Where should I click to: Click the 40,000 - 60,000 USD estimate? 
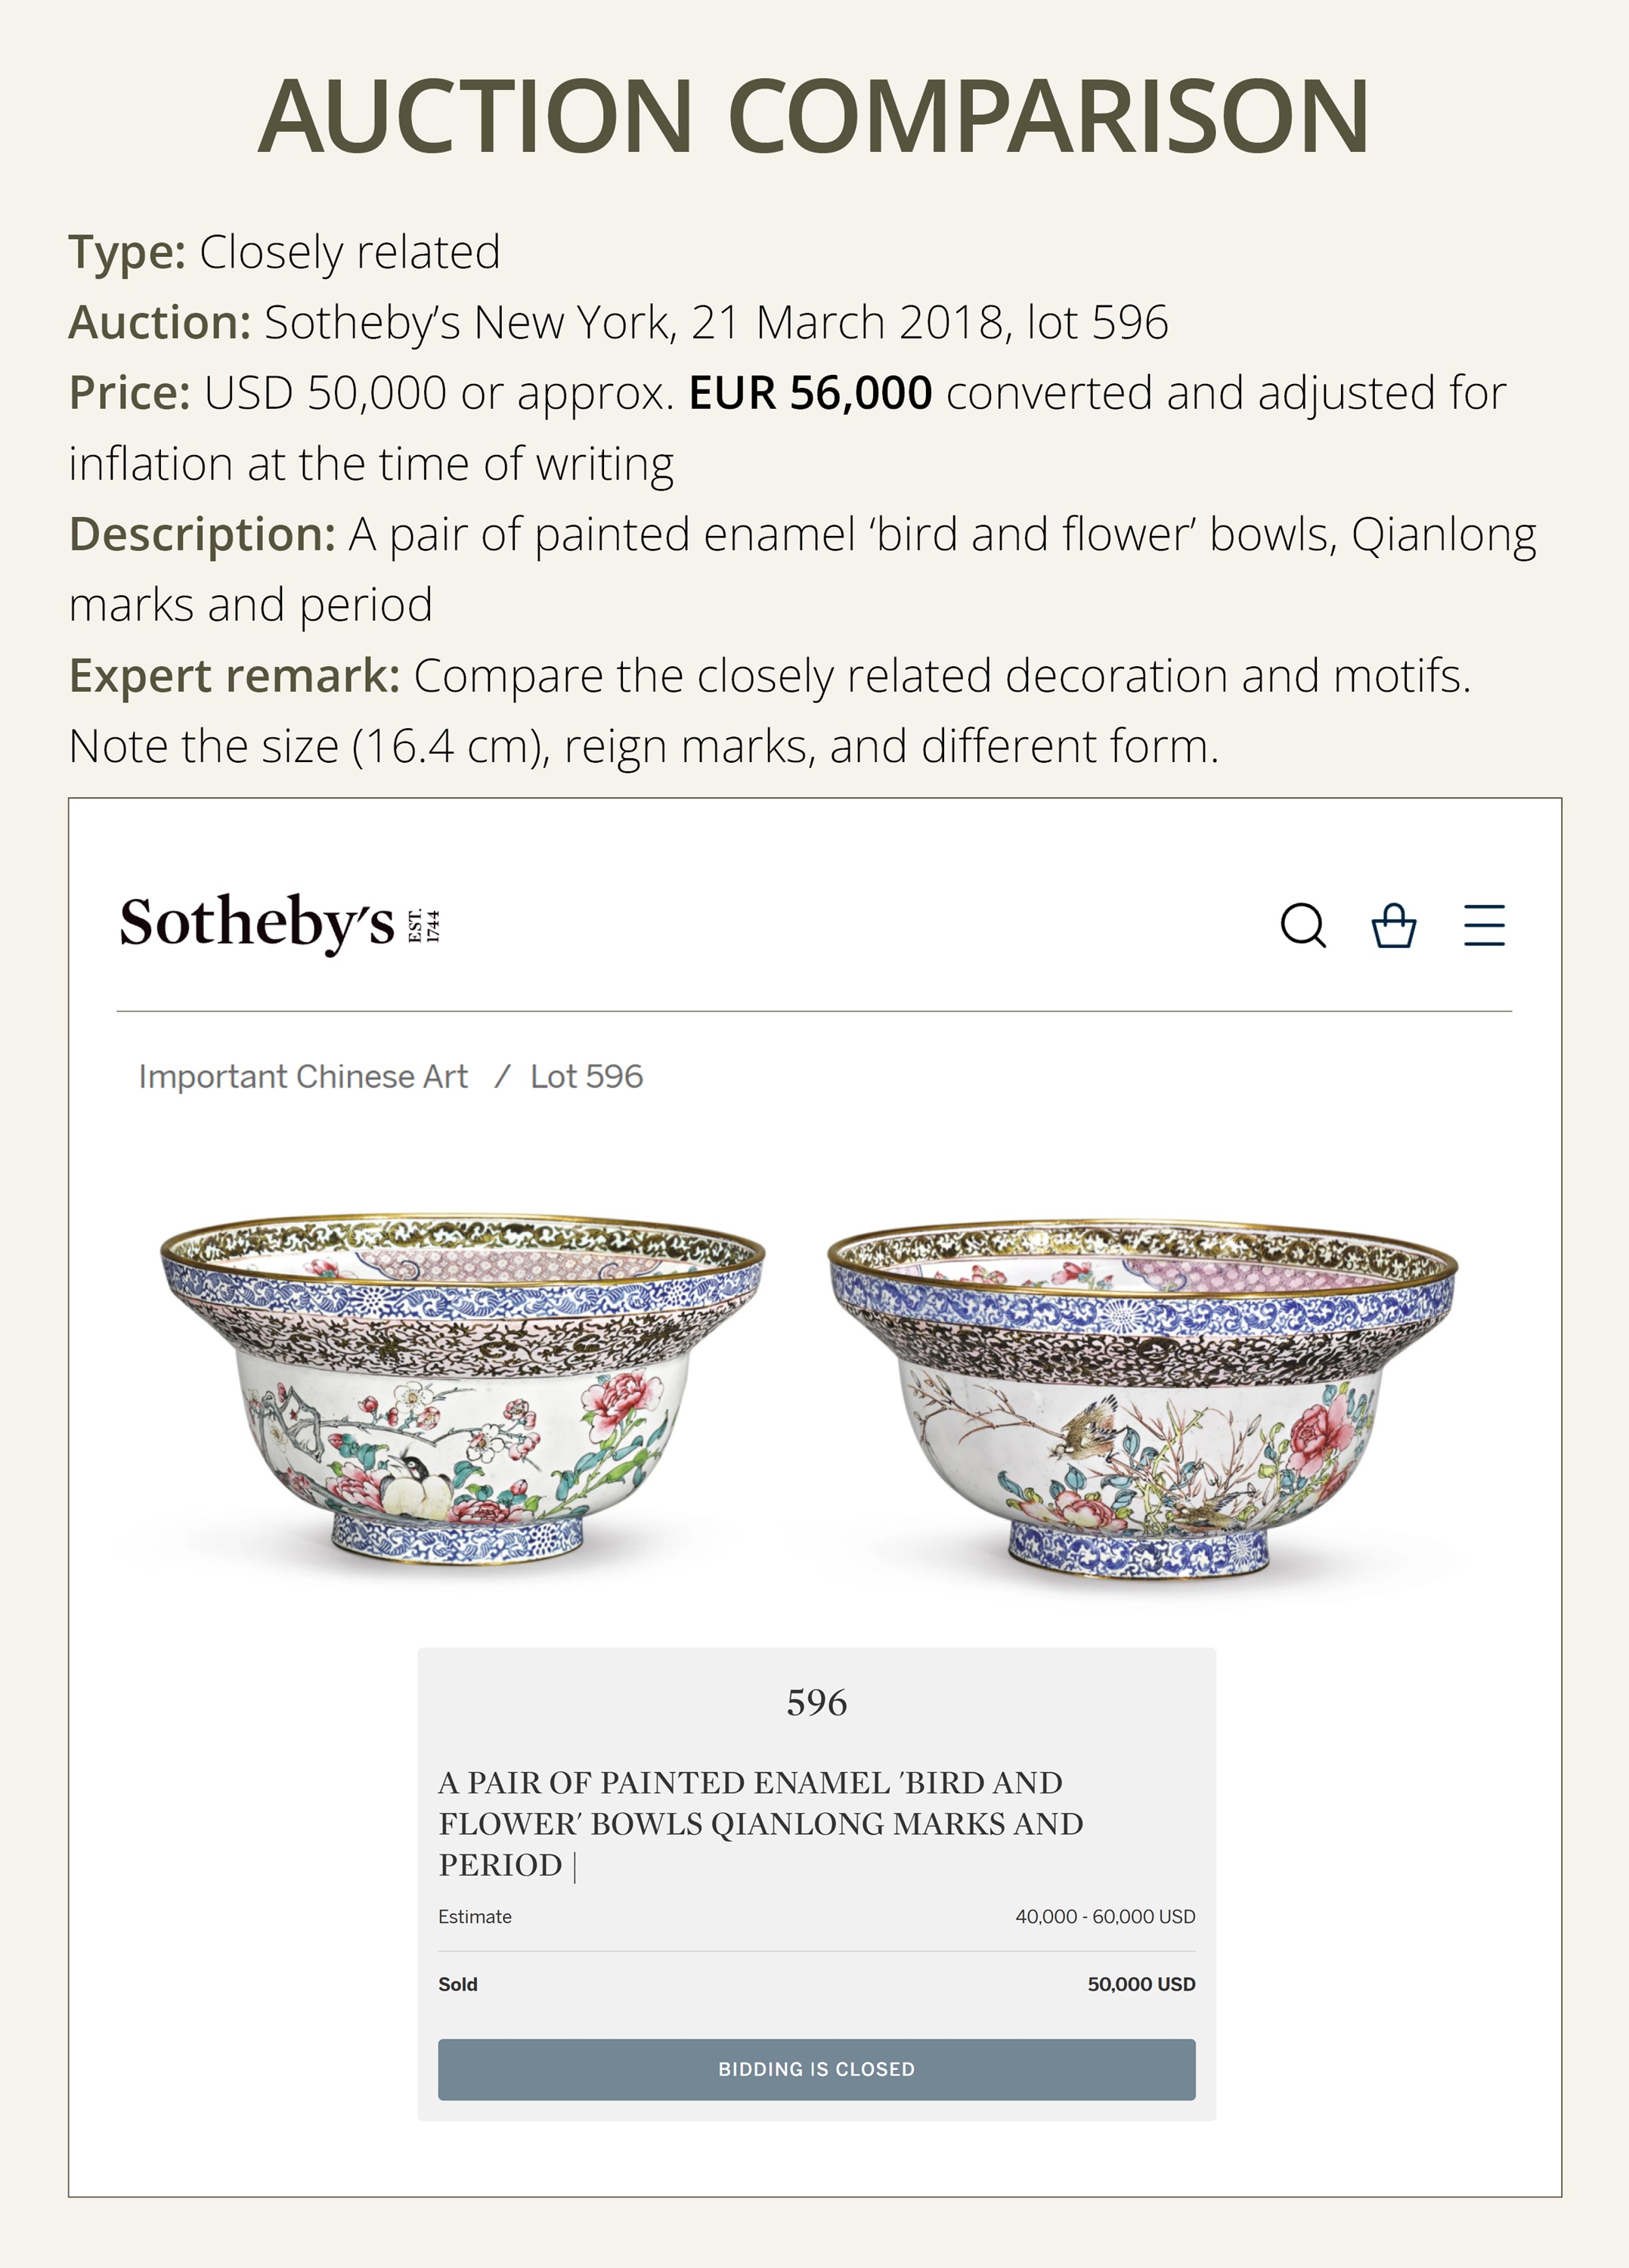click(x=1105, y=1917)
